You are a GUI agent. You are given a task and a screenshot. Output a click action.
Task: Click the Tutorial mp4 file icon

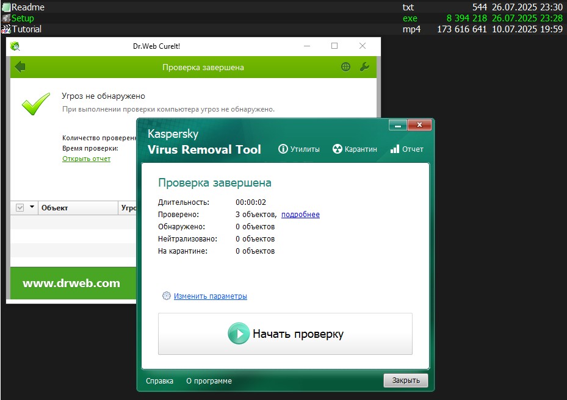tap(5, 29)
